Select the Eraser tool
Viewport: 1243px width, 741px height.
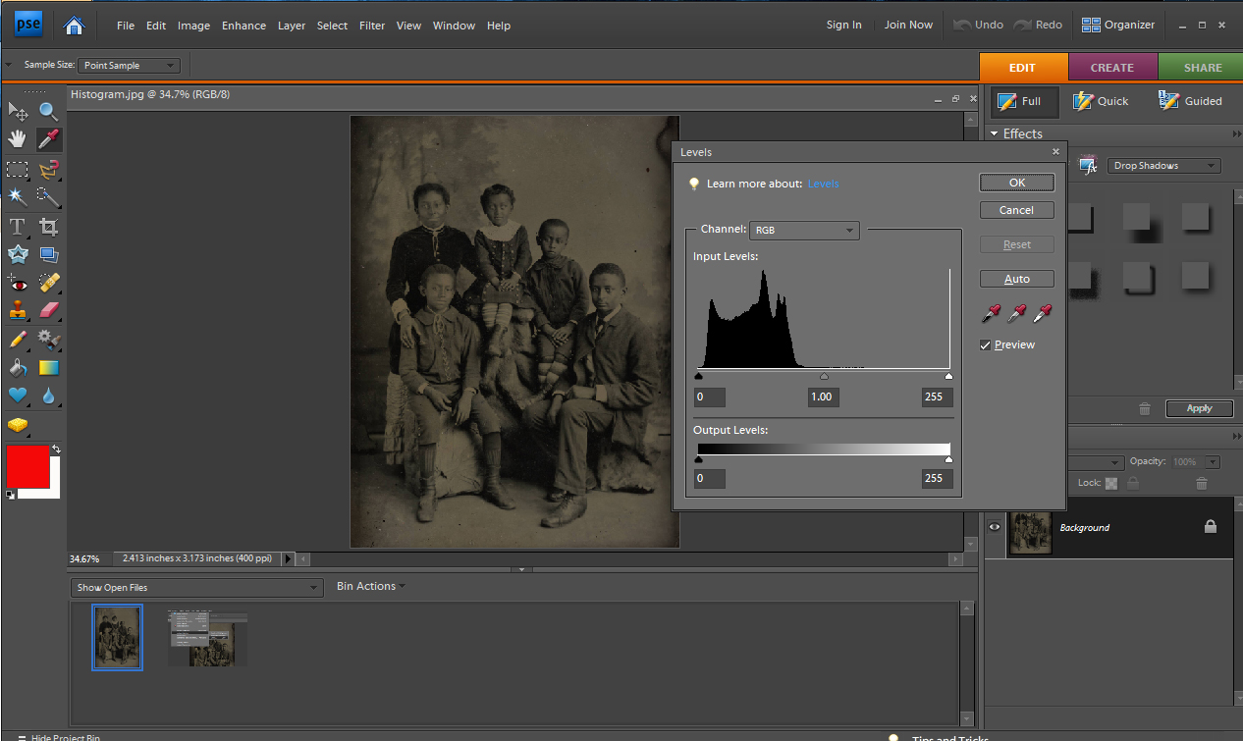[x=48, y=311]
